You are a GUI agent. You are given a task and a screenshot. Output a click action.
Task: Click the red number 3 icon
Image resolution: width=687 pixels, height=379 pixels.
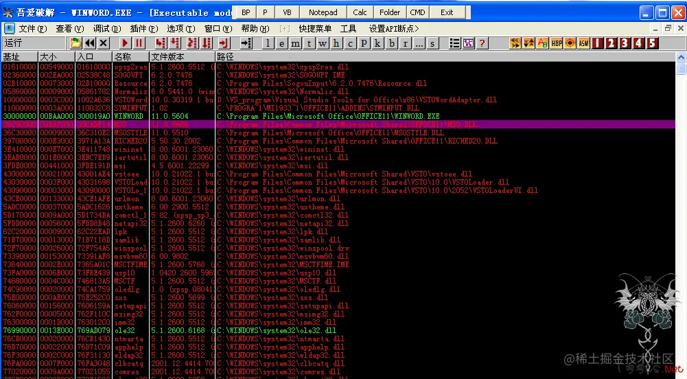625,43
